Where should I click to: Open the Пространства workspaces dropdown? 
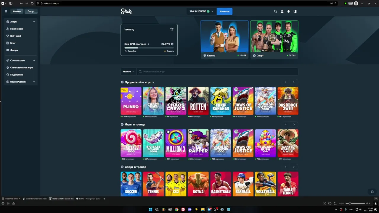point(11,199)
